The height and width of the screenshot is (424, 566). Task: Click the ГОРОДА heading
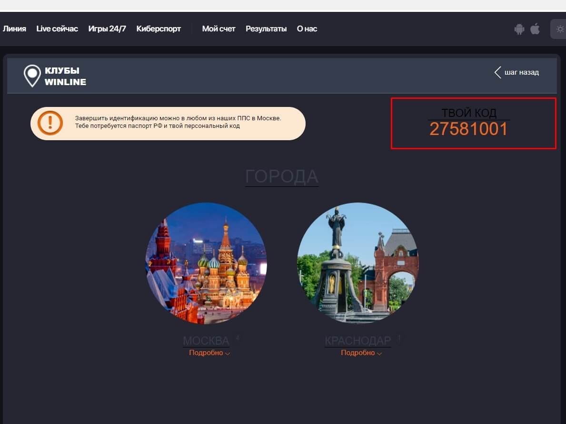tap(281, 177)
